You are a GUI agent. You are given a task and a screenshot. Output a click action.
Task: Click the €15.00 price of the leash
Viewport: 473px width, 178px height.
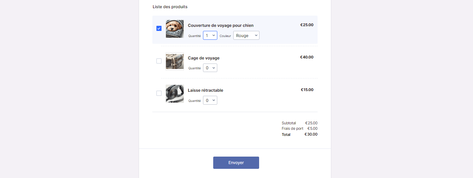tap(307, 90)
